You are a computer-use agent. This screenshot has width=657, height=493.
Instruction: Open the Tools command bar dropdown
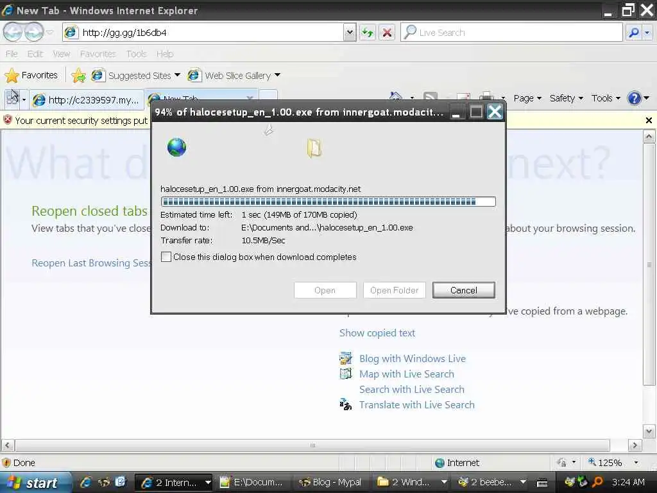click(606, 98)
